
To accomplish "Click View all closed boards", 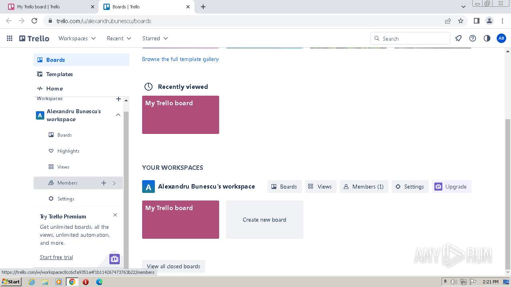I will [x=174, y=266].
